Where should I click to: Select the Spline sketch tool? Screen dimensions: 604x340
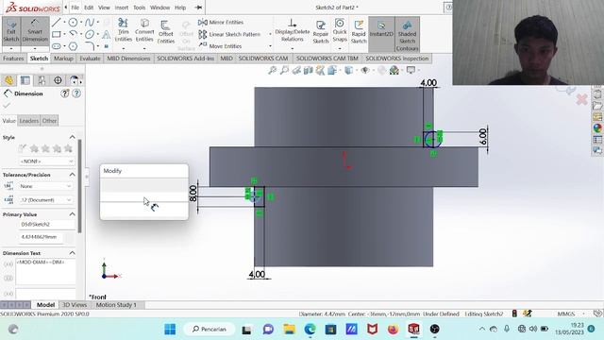point(90,23)
